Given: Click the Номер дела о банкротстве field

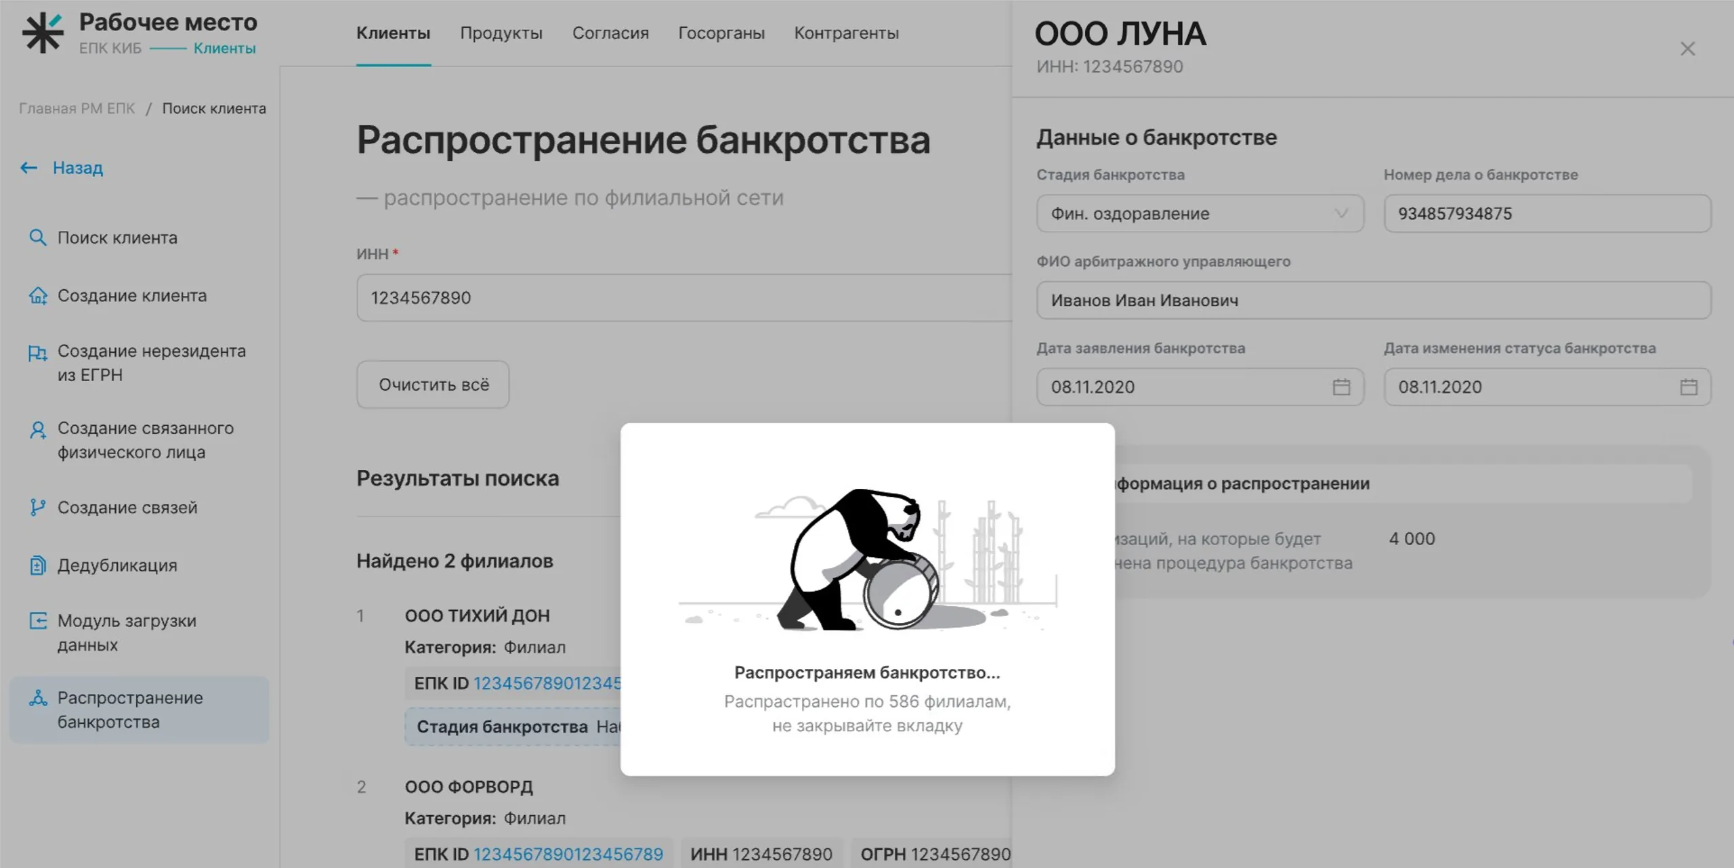Looking at the screenshot, I should point(1547,214).
